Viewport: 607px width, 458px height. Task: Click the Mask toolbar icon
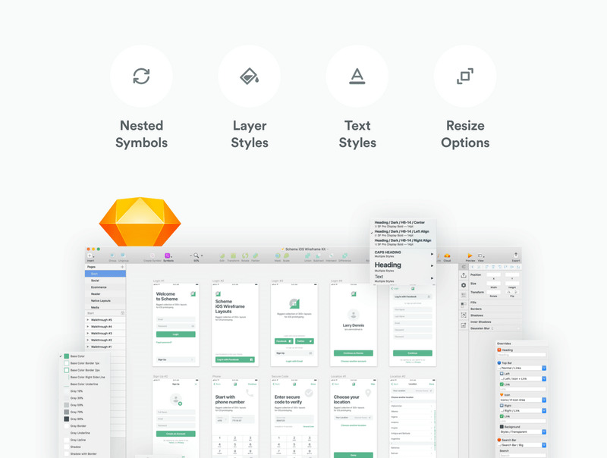pos(278,256)
